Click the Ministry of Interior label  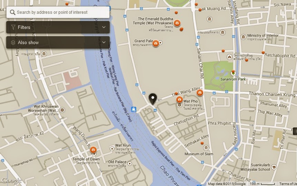click(x=263, y=35)
